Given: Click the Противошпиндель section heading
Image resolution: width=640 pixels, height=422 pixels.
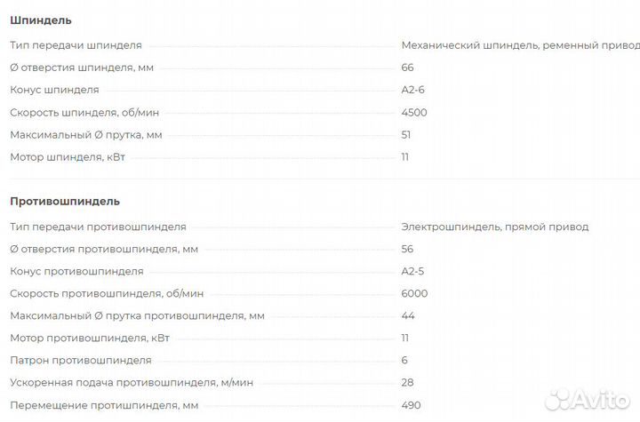Looking at the screenshot, I should pos(65,202).
